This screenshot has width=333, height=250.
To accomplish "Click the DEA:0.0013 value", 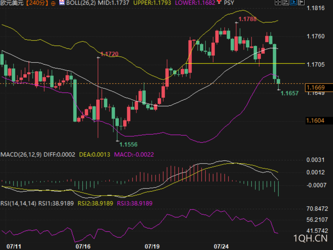I will point(94,154).
